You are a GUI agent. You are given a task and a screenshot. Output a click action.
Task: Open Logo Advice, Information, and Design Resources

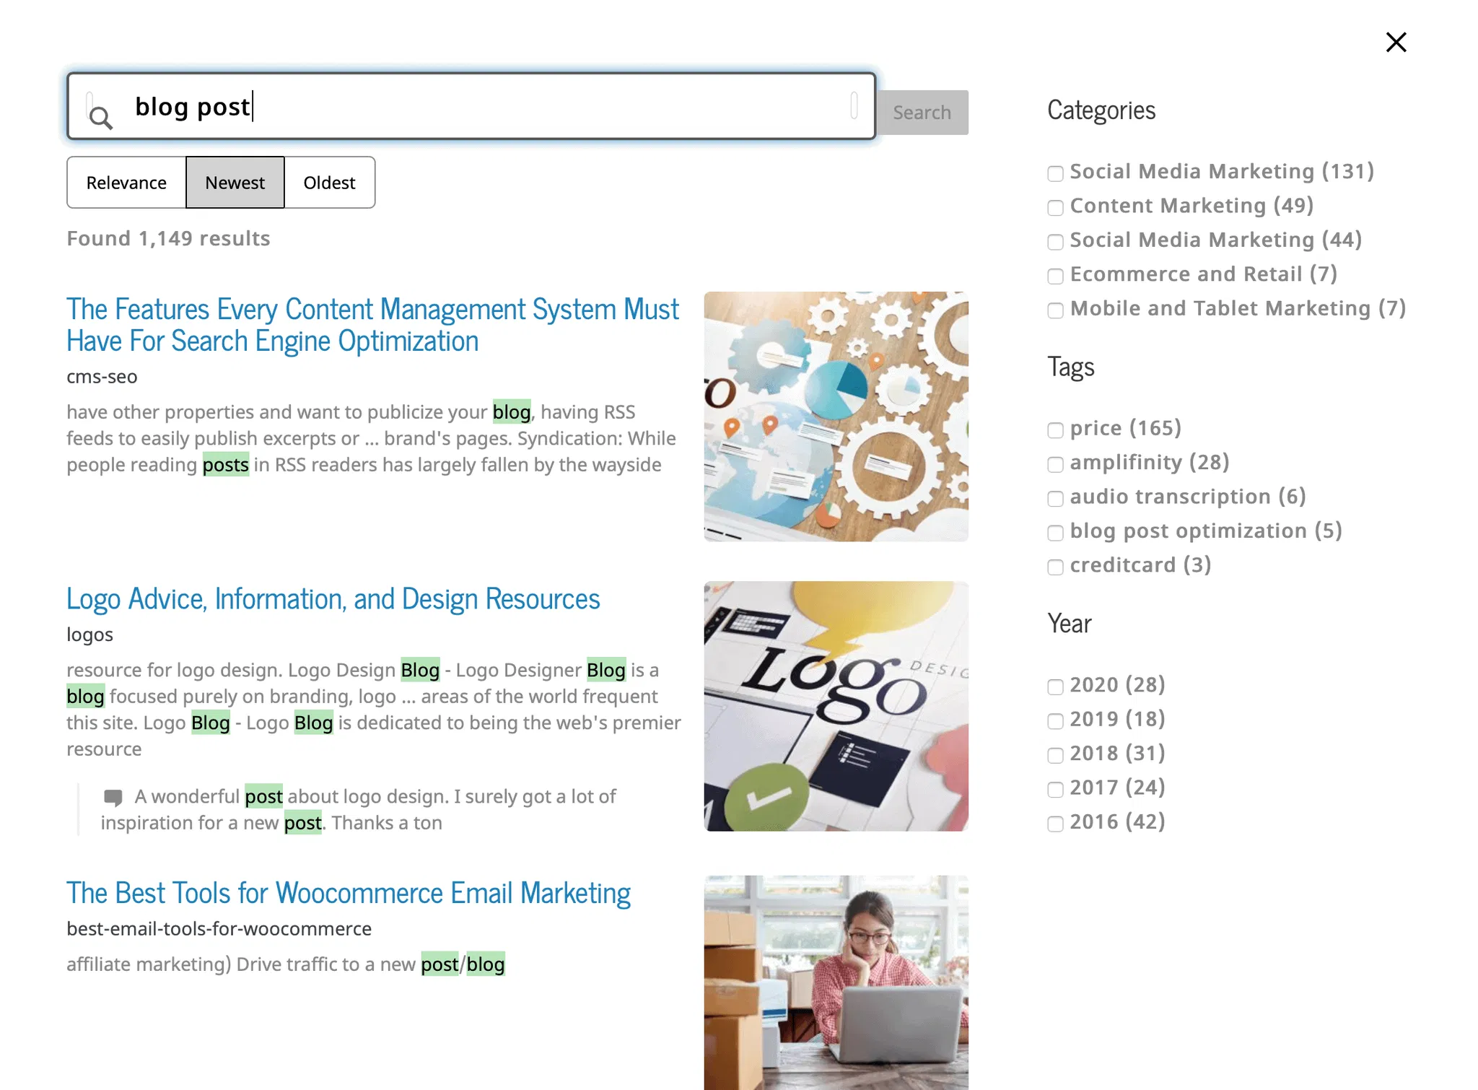(333, 599)
